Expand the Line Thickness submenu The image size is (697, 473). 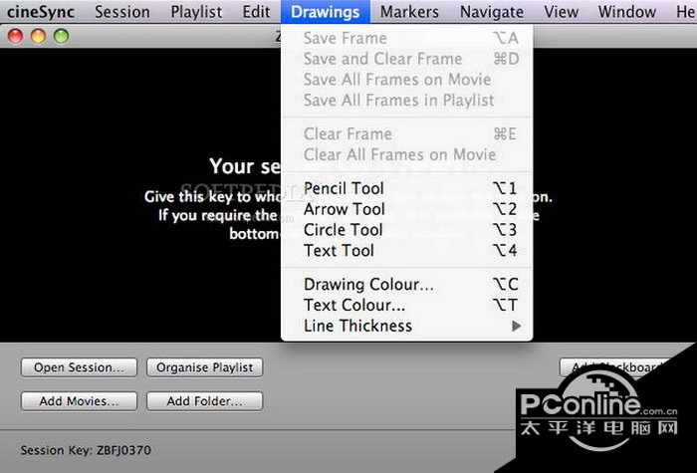tap(406, 326)
